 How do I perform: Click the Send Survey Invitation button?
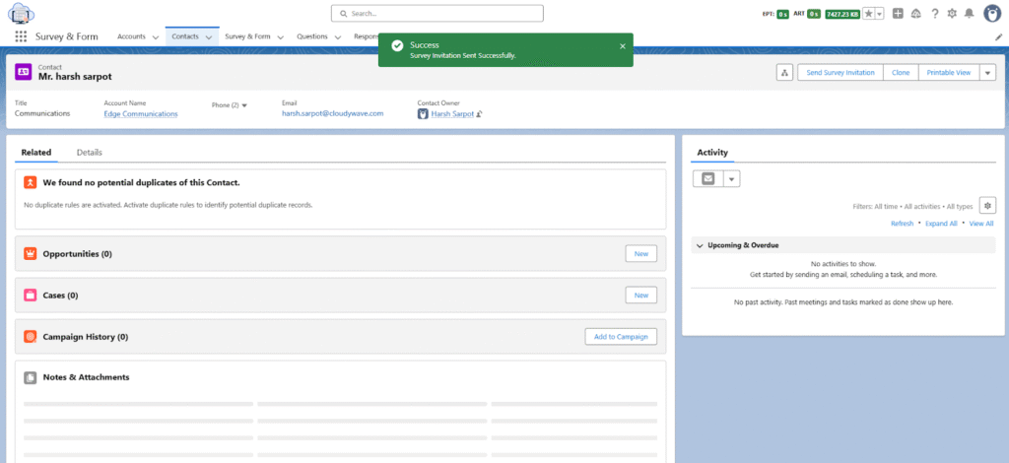(840, 73)
